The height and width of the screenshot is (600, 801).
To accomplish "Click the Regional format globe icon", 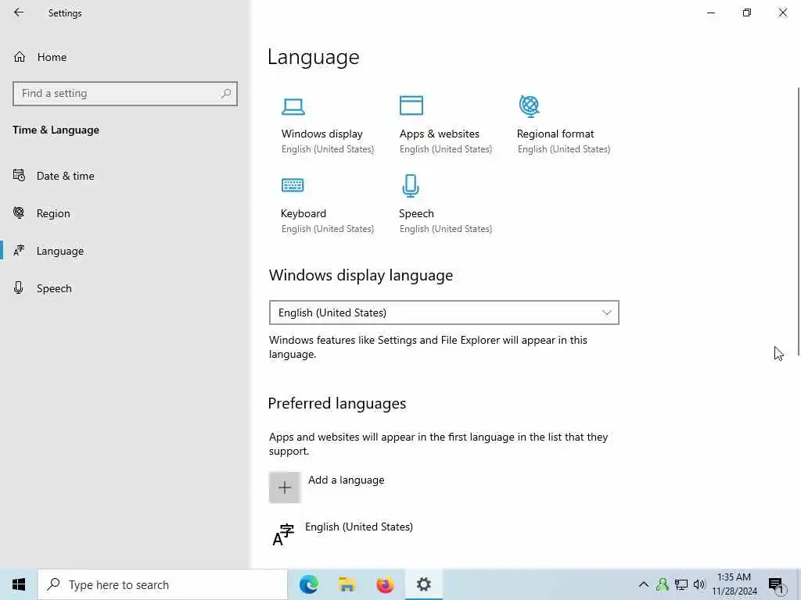I will point(530,105).
